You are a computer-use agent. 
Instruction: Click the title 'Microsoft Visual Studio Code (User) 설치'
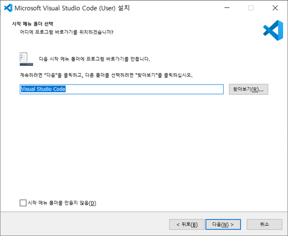pyautogui.click(x=72, y=8)
